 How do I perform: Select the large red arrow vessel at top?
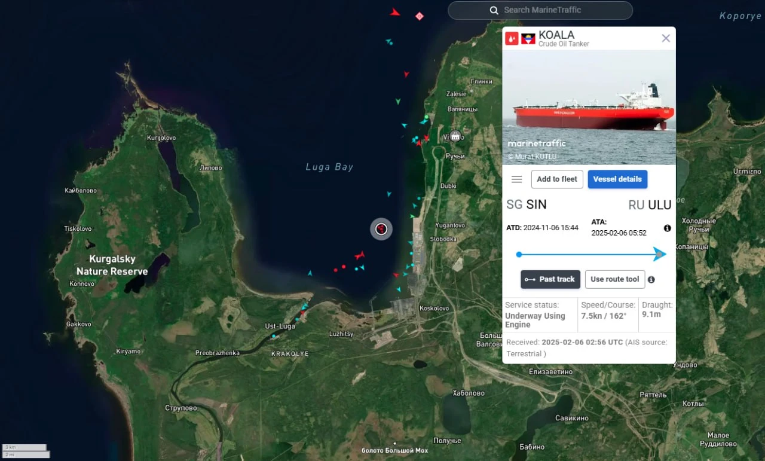coord(394,12)
